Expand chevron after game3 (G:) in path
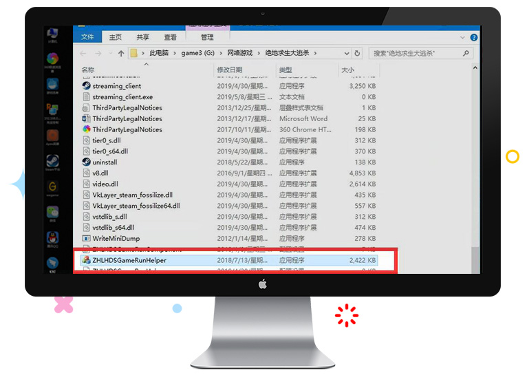 221,53
